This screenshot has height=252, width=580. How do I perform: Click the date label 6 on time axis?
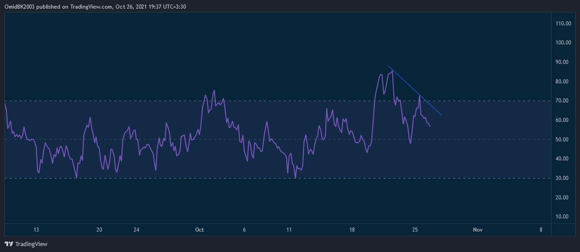point(244,230)
